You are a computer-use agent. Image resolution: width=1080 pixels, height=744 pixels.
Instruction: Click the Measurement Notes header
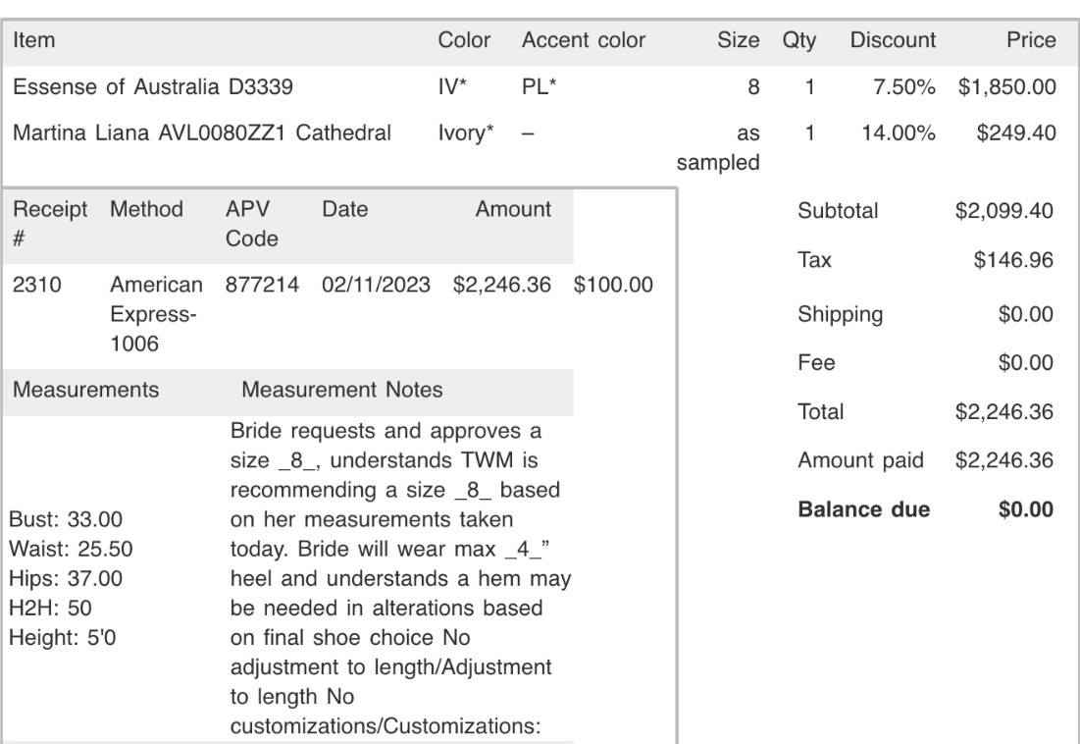(x=341, y=390)
